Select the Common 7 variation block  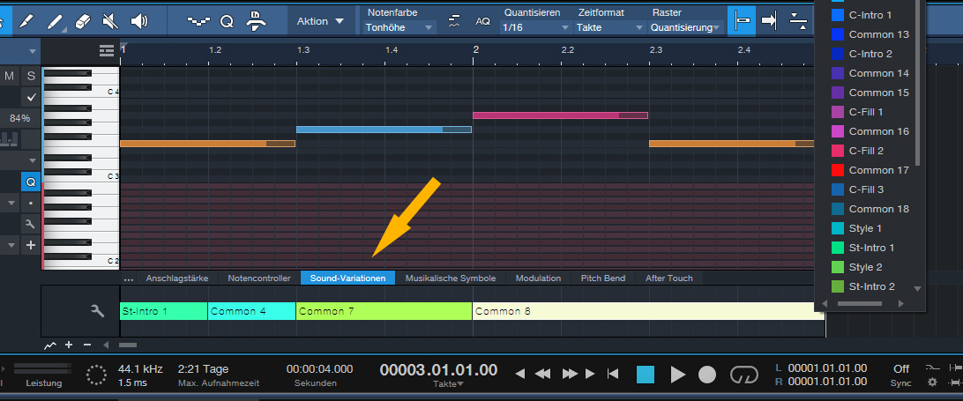[384, 311]
